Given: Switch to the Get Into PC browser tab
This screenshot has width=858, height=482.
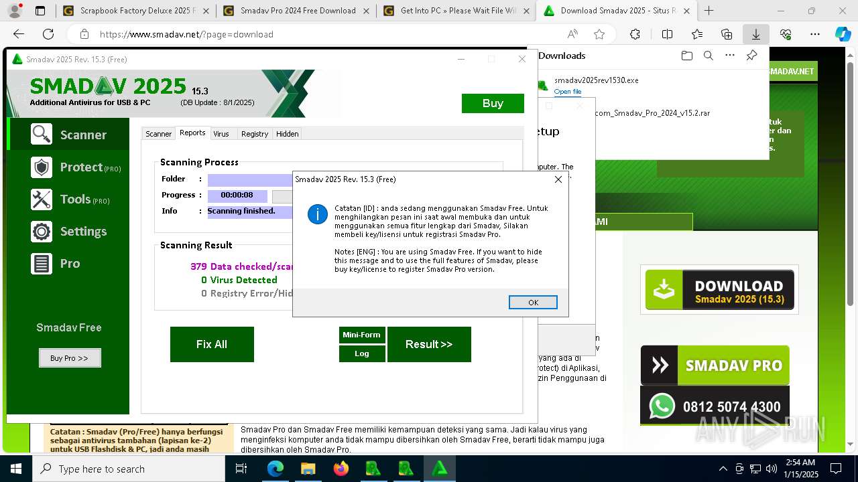Looking at the screenshot, I should (x=456, y=11).
